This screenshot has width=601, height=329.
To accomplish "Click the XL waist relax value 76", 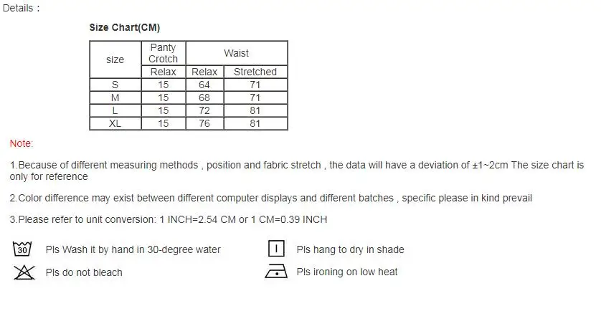I will (204, 124).
